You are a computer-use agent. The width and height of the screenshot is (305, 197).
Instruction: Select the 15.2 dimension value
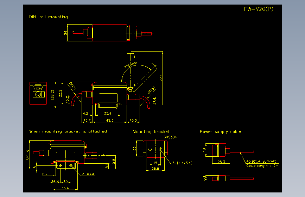tap(68, 99)
